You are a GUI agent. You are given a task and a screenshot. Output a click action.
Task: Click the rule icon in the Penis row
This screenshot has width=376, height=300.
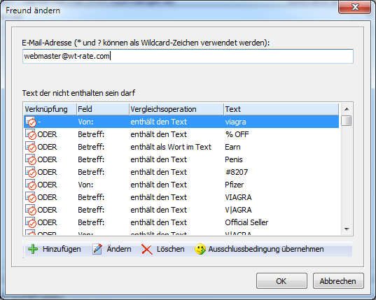coord(31,159)
